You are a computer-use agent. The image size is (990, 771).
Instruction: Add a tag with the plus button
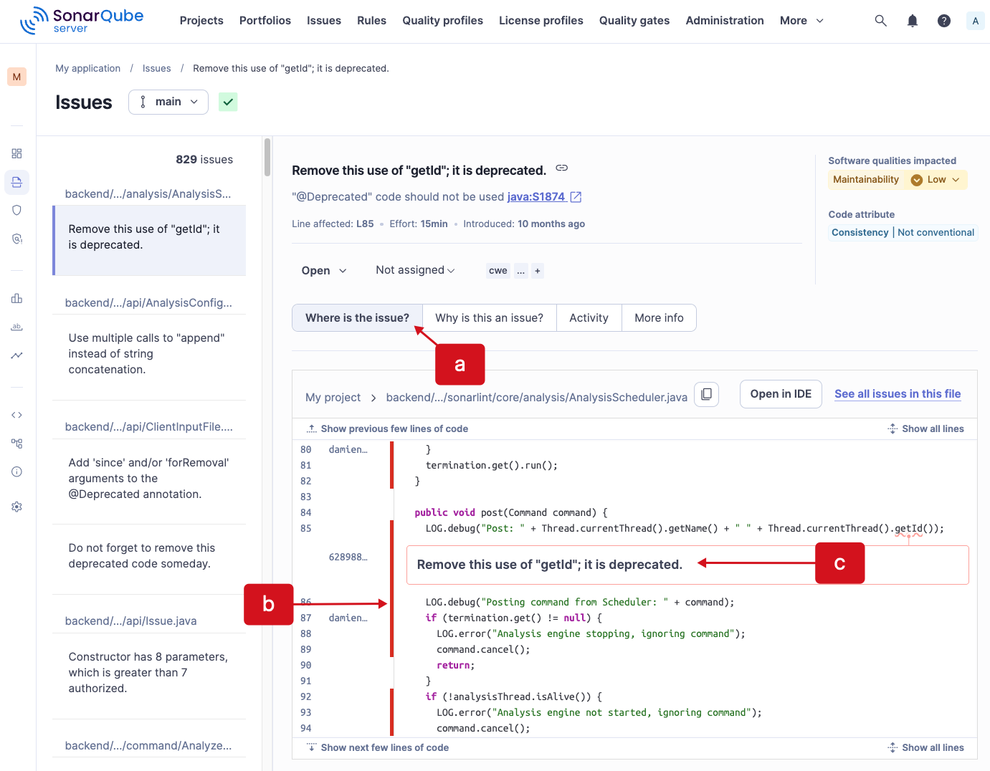click(538, 271)
